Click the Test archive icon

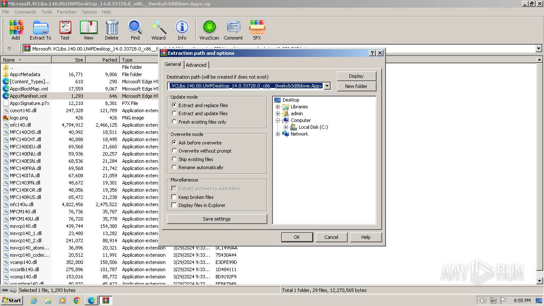tap(65, 30)
